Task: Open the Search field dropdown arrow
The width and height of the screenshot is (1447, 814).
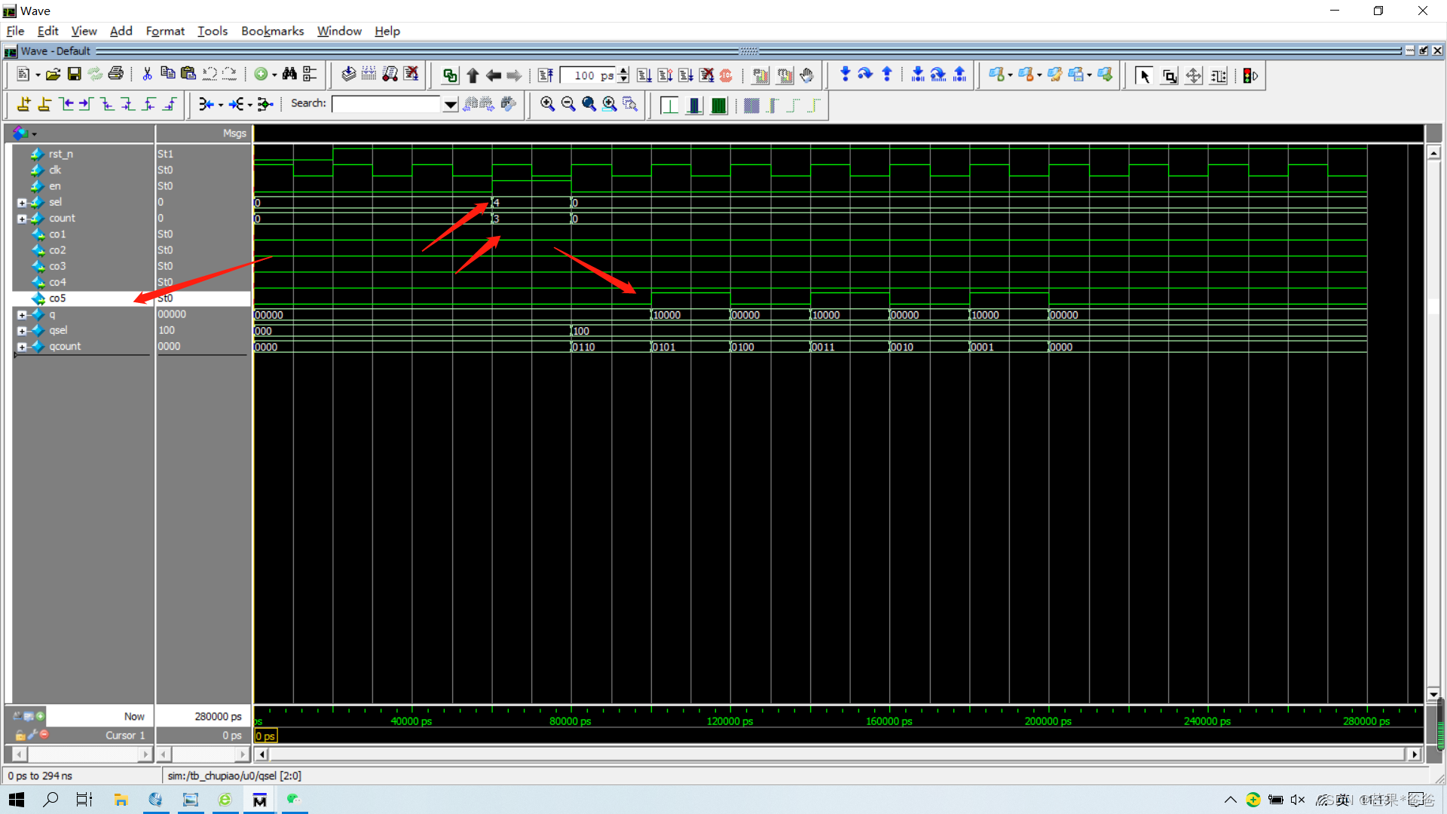Action: [450, 104]
